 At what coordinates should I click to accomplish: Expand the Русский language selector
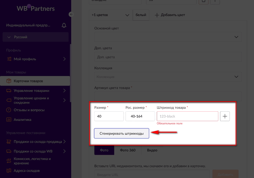36,37
